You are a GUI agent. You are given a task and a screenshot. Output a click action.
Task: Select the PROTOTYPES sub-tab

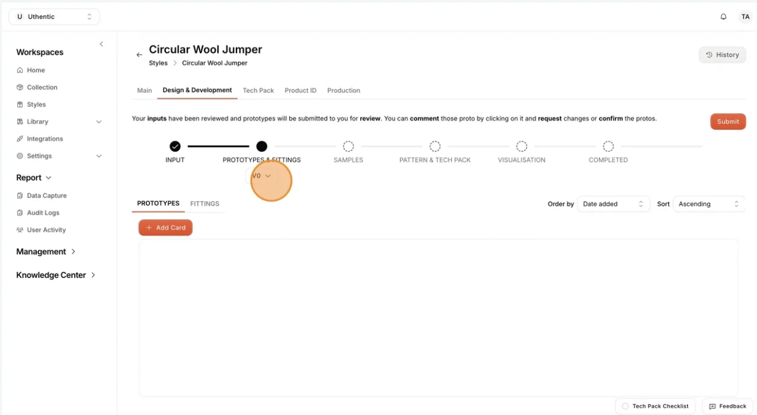tap(158, 203)
